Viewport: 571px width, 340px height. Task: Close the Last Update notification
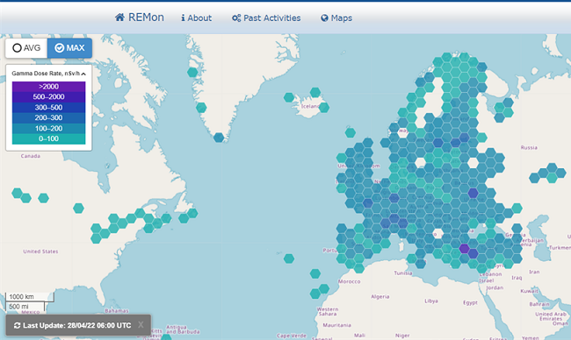click(141, 325)
